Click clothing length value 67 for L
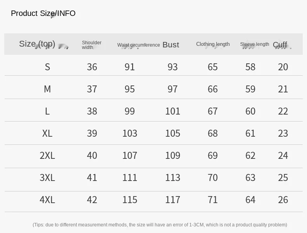The image size is (307, 233). pos(213,111)
